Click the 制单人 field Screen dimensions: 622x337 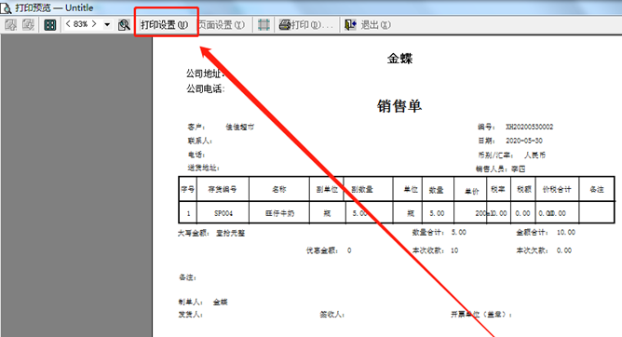[x=203, y=303]
